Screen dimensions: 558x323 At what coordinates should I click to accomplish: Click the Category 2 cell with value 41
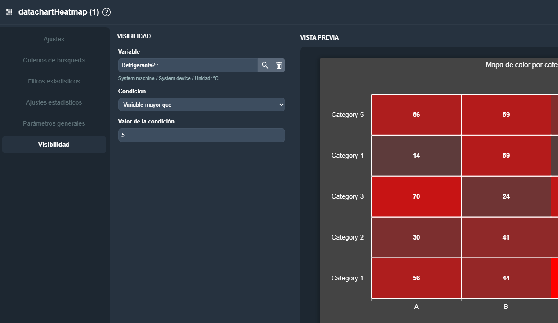[x=506, y=237]
